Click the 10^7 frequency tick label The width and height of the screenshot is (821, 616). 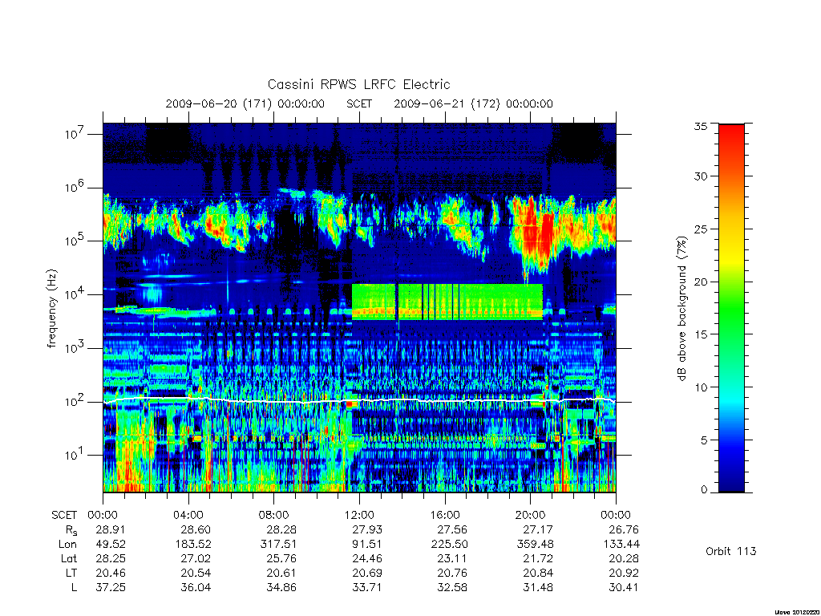point(74,134)
